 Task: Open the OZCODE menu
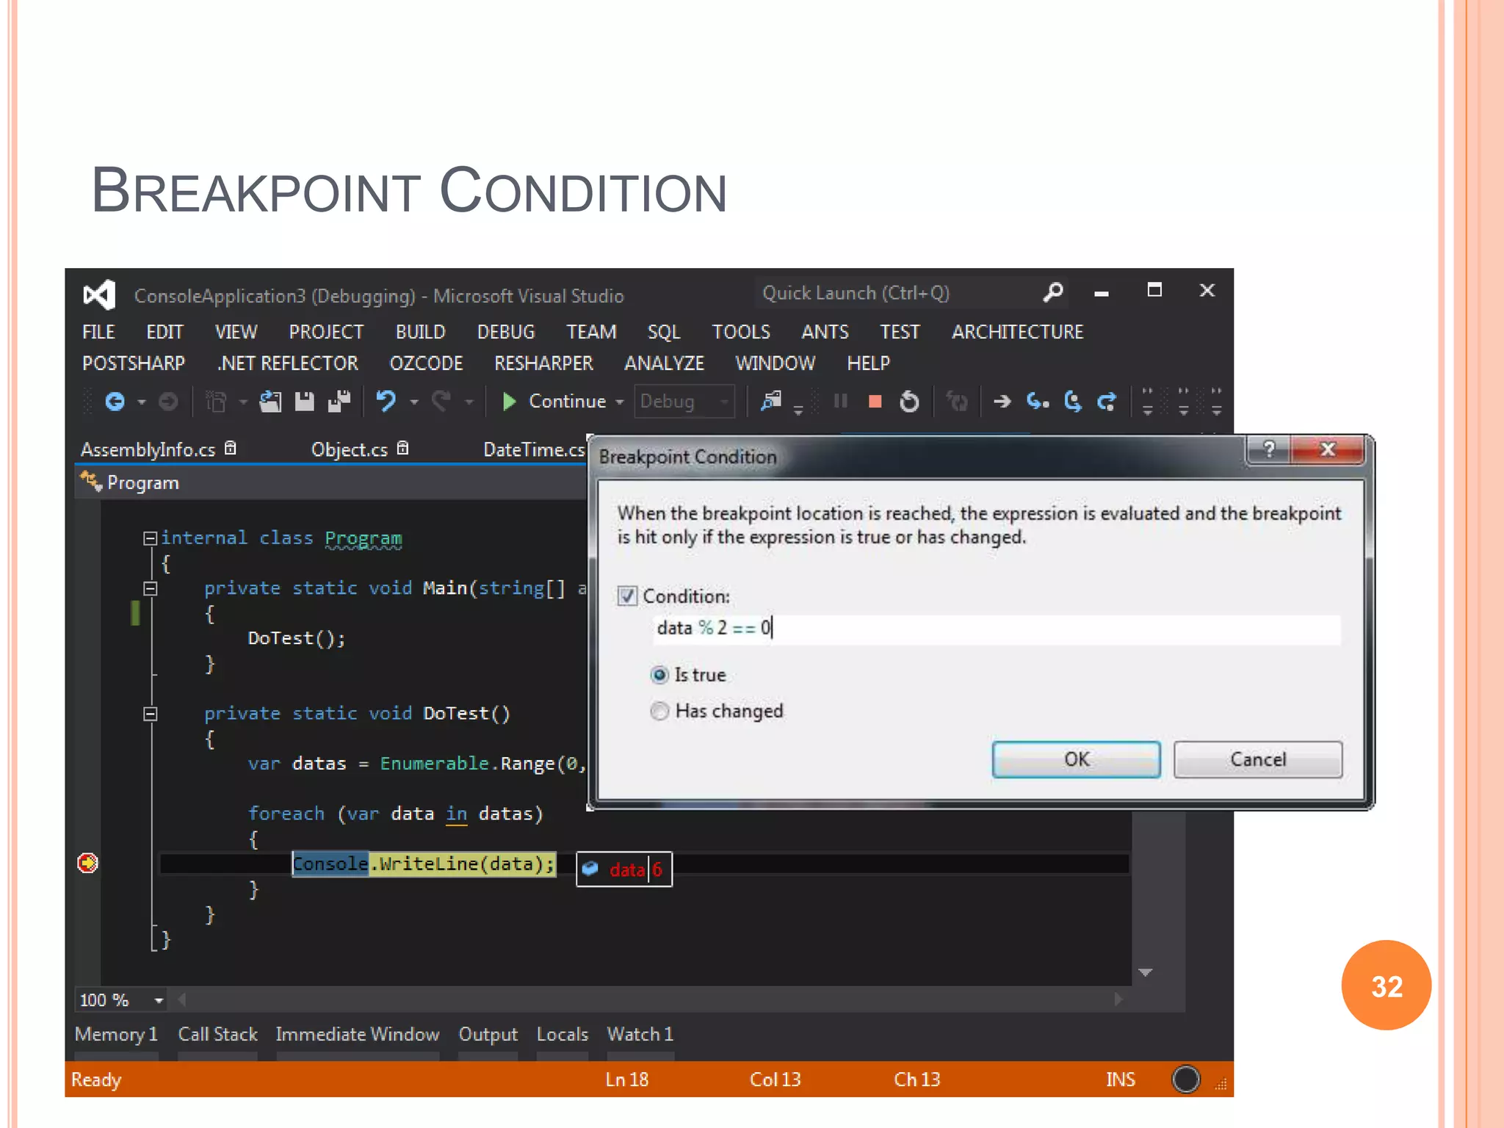click(426, 364)
